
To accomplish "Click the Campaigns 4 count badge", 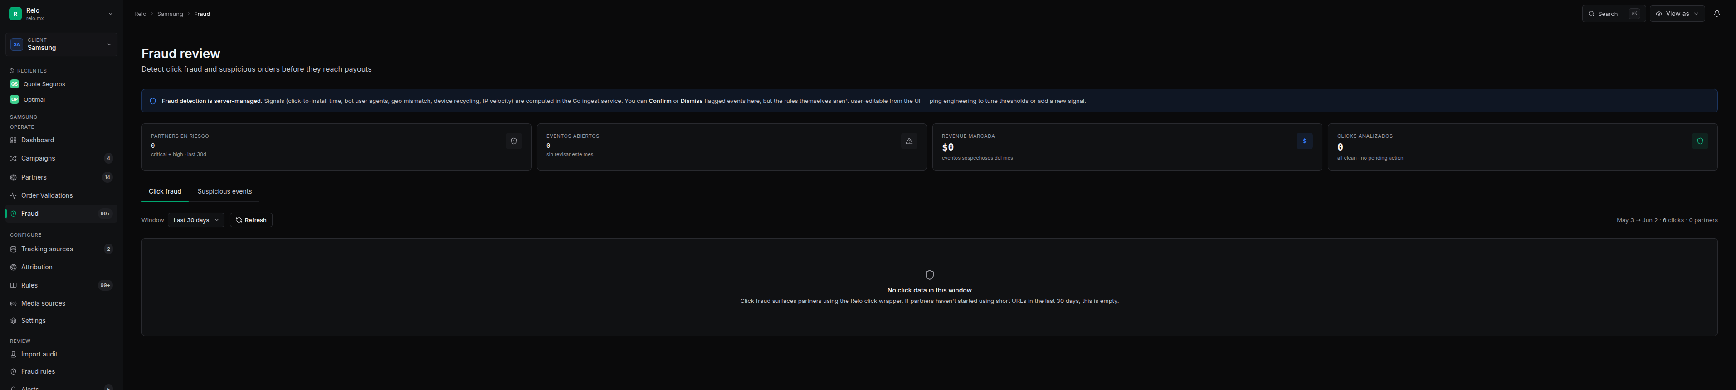I will pos(108,158).
